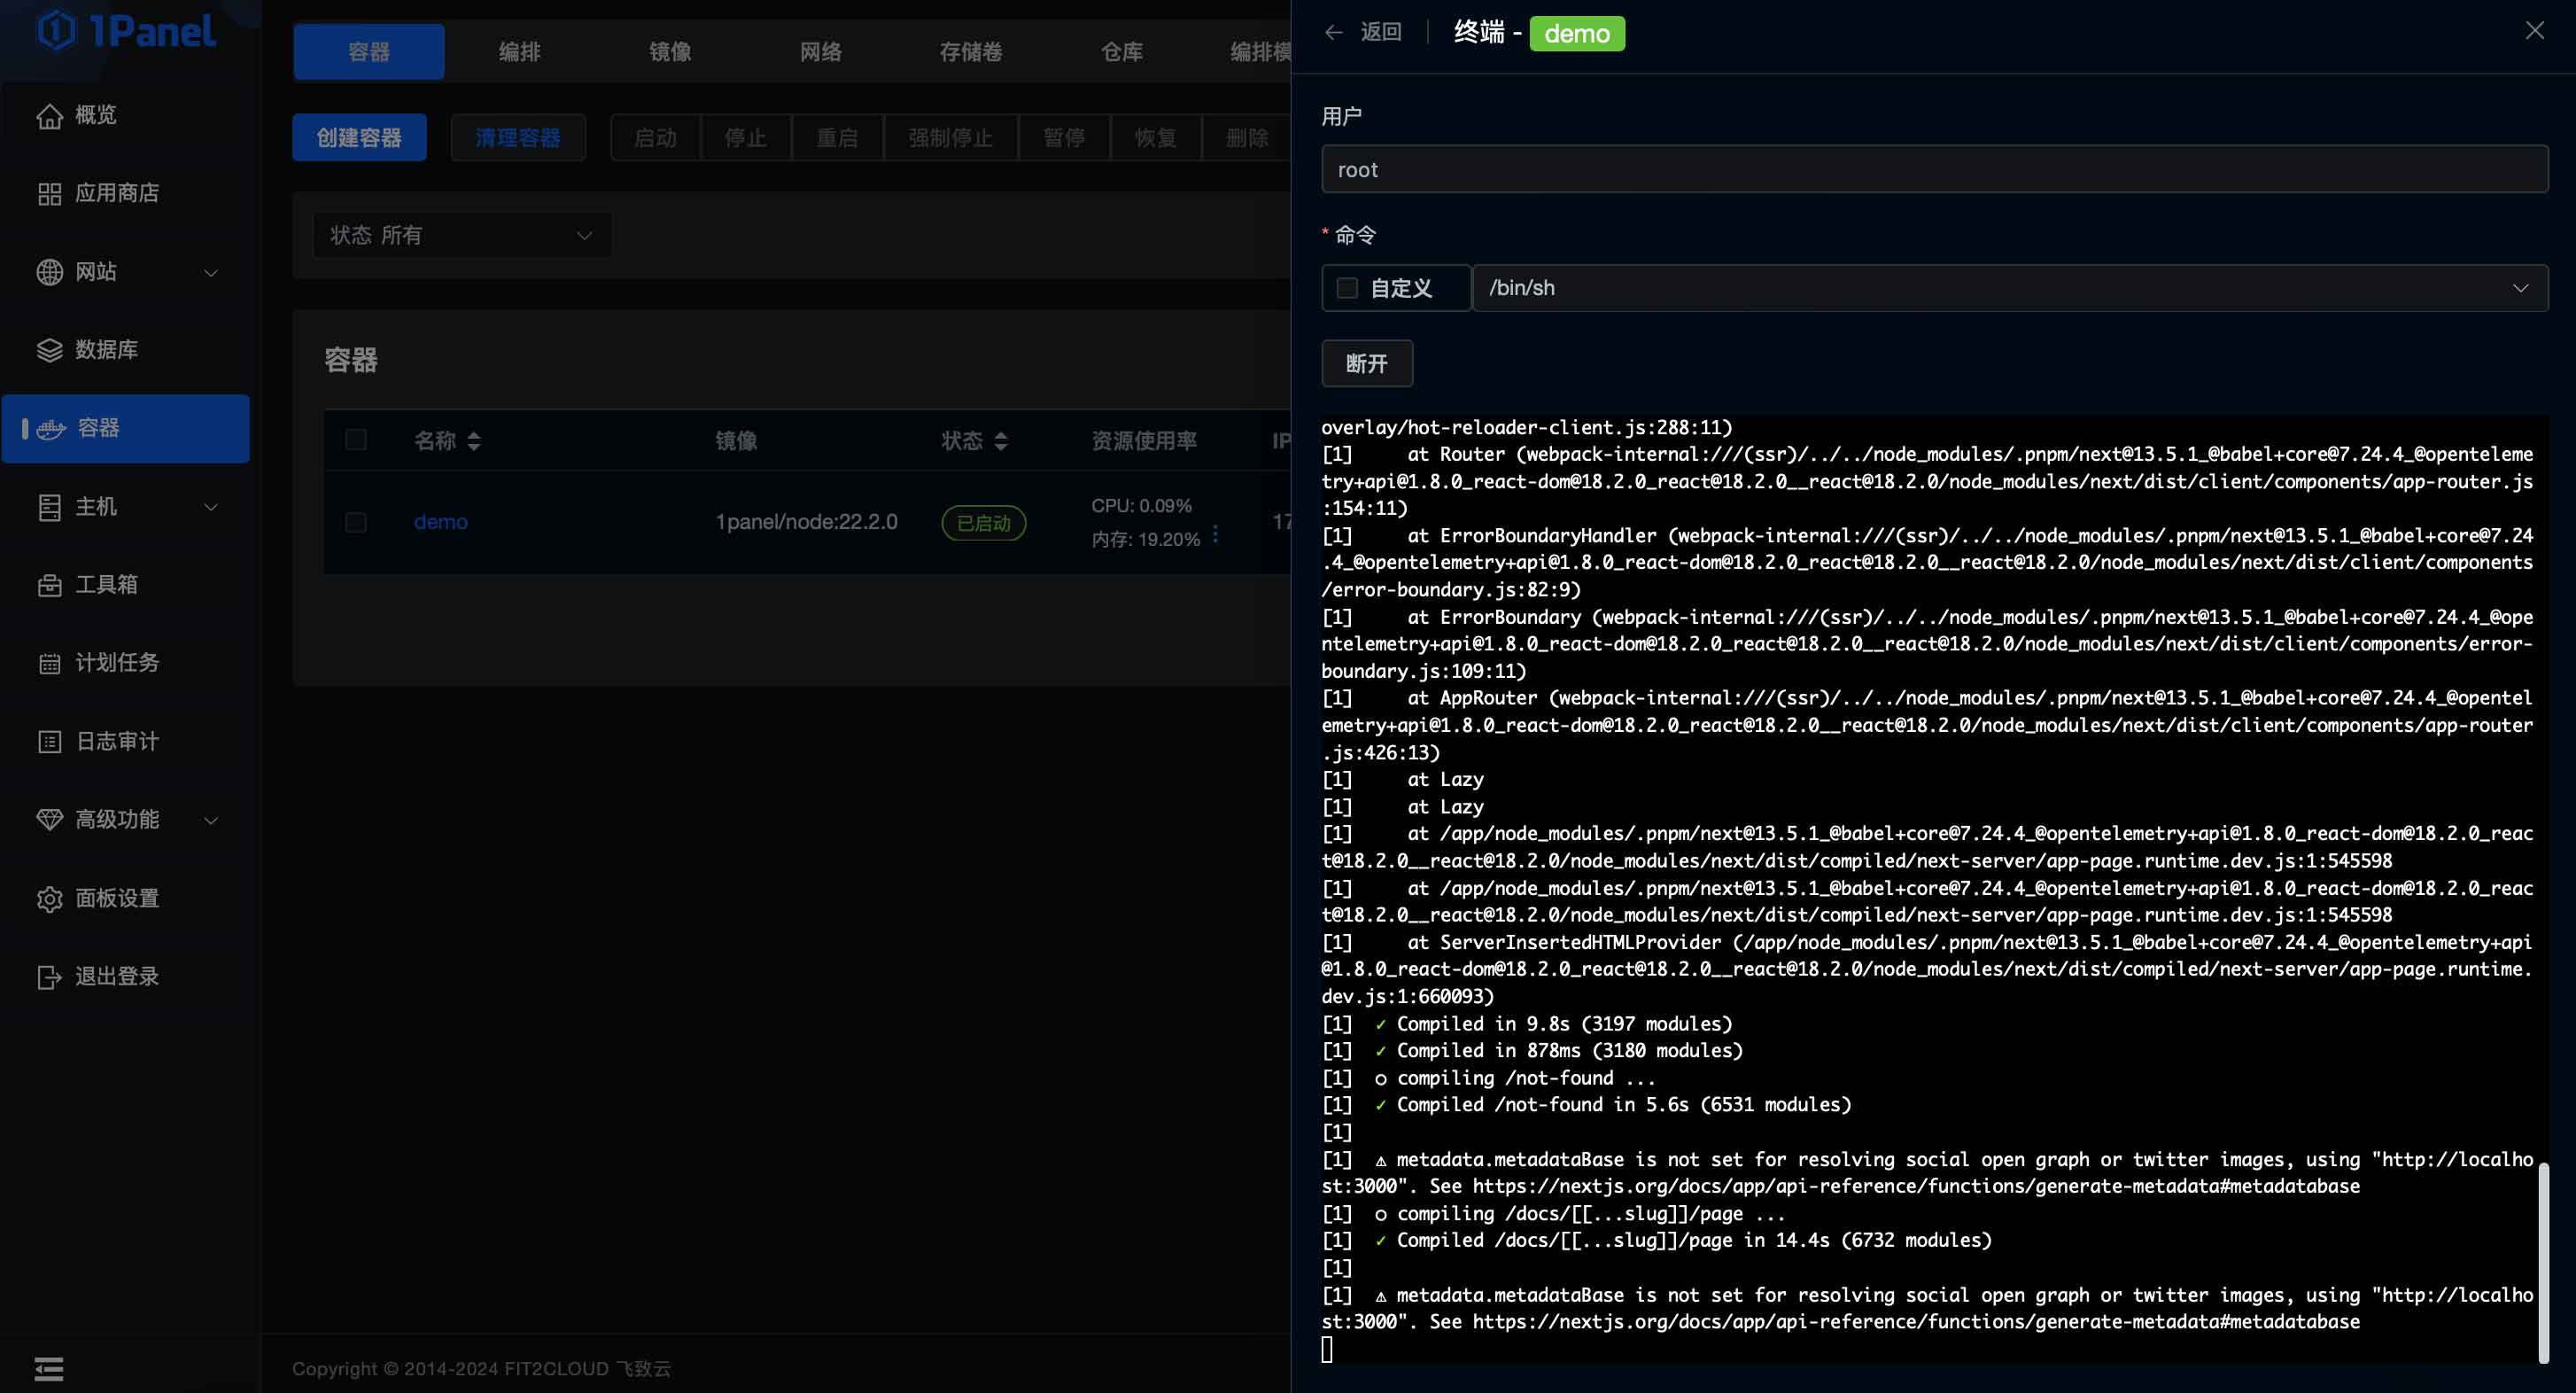Click the 日志审计 log audit icon
This screenshot has width=2576, height=1393.
[49, 742]
